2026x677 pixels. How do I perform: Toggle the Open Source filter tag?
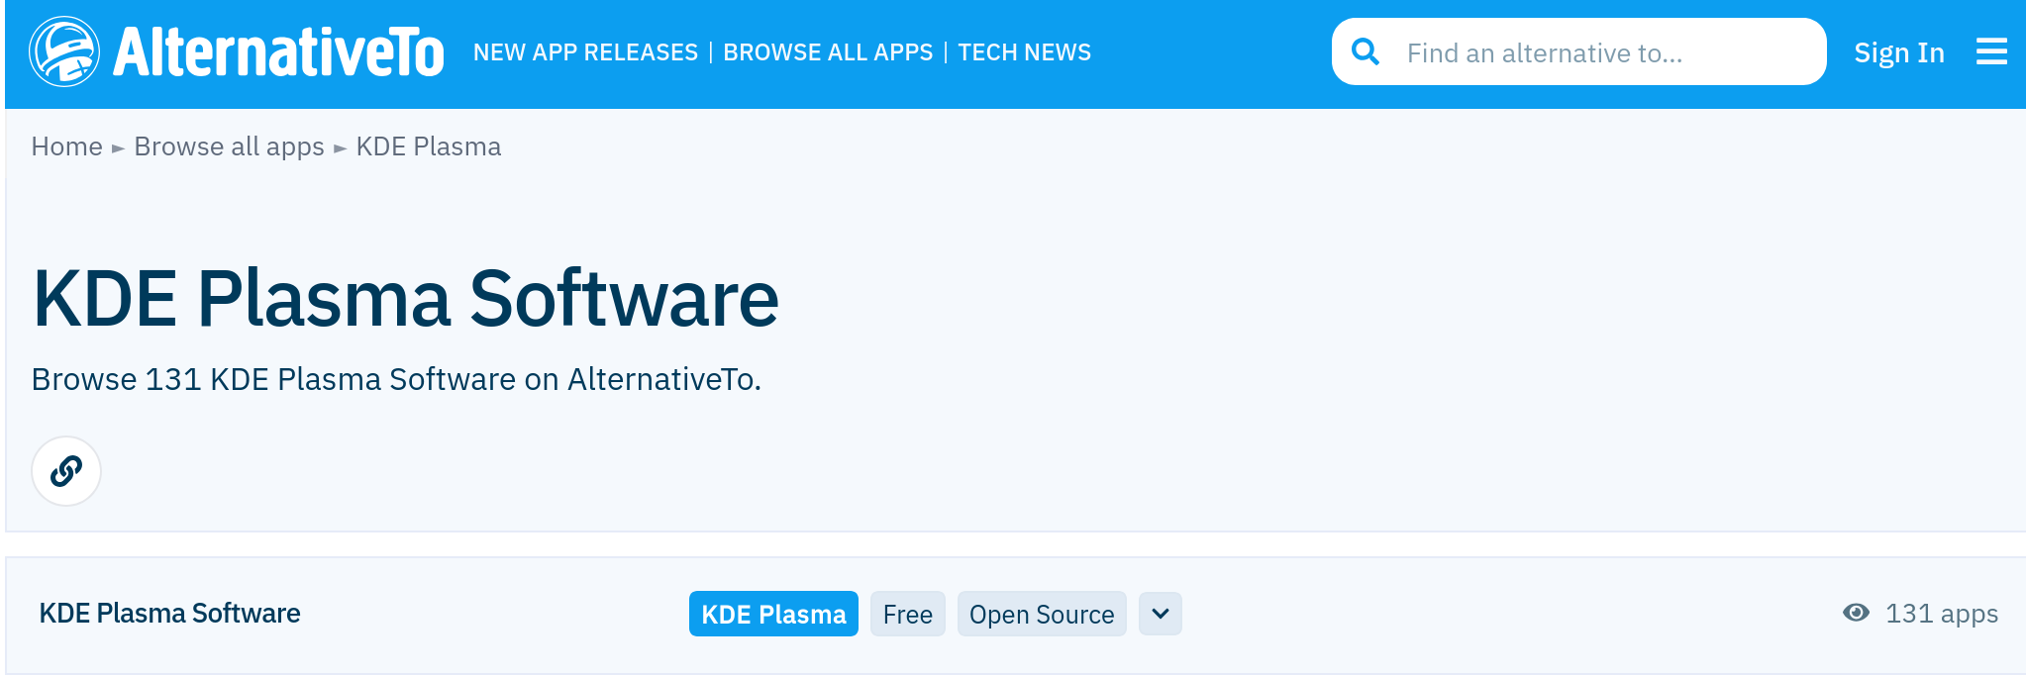click(1042, 614)
